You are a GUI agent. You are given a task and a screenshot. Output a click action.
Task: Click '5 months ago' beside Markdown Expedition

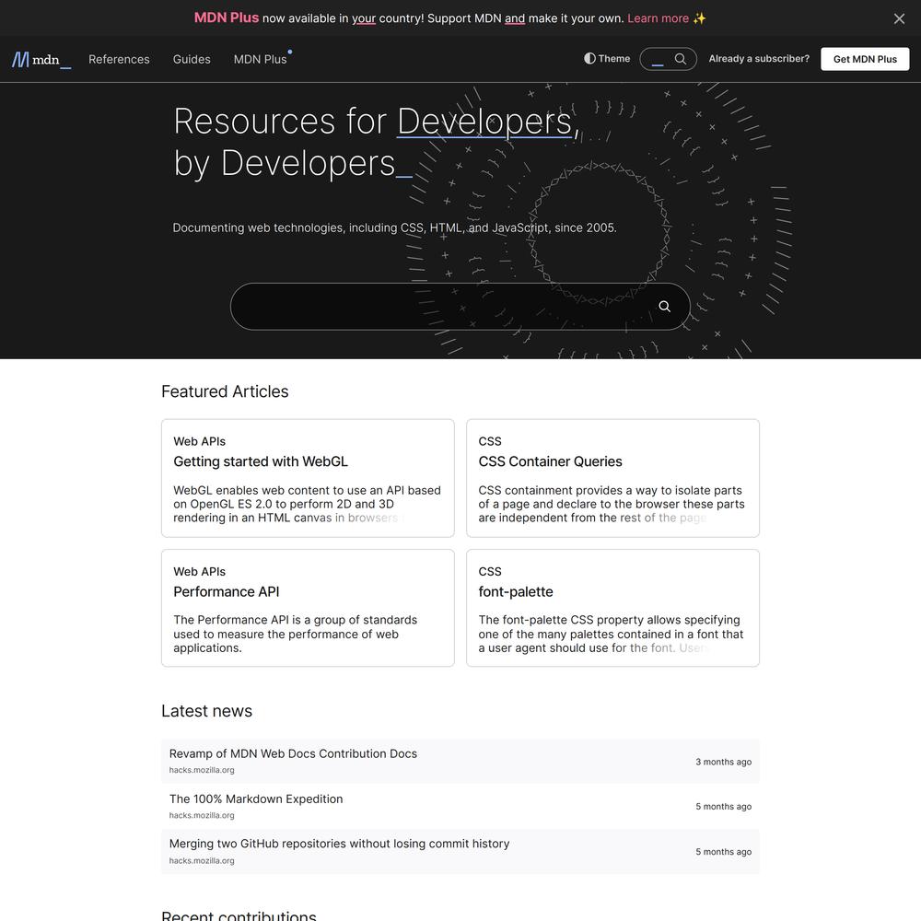724,807
